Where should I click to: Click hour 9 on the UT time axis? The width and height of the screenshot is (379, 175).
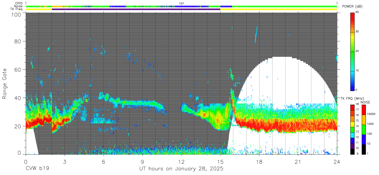point(142,161)
